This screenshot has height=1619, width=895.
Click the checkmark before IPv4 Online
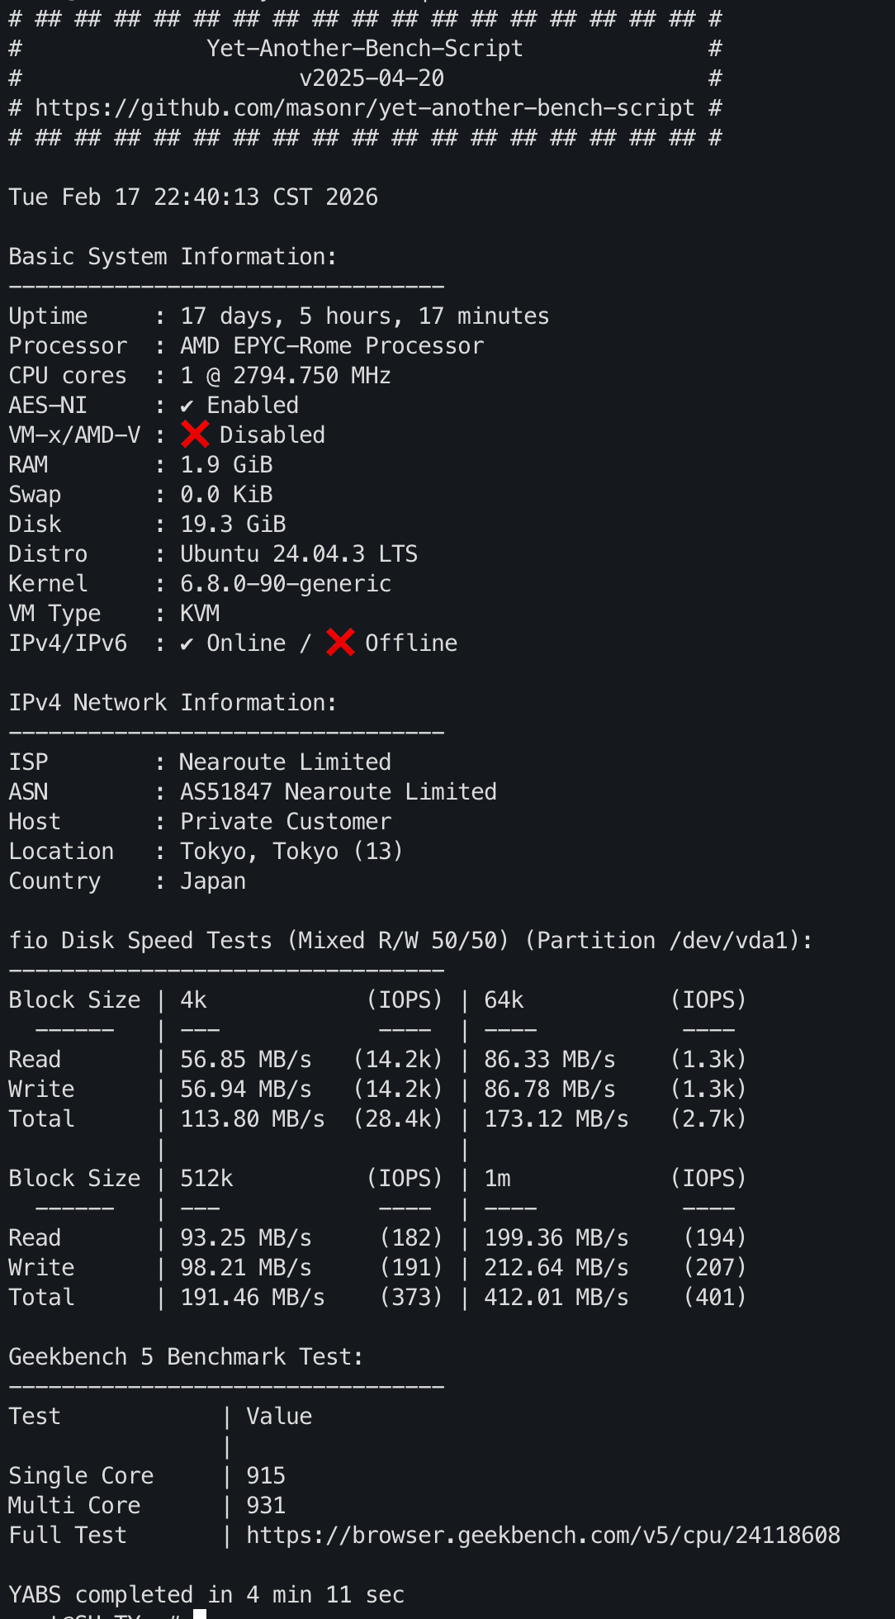coord(187,643)
